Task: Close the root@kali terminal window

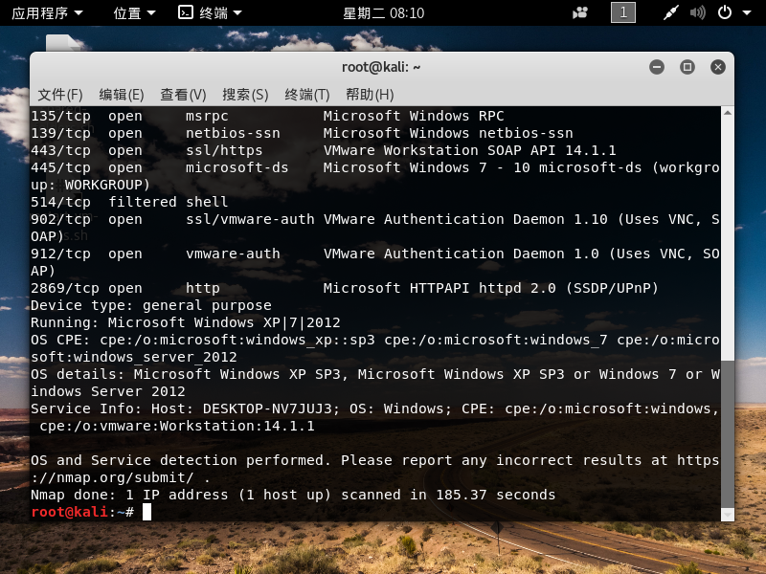Action: coord(717,67)
